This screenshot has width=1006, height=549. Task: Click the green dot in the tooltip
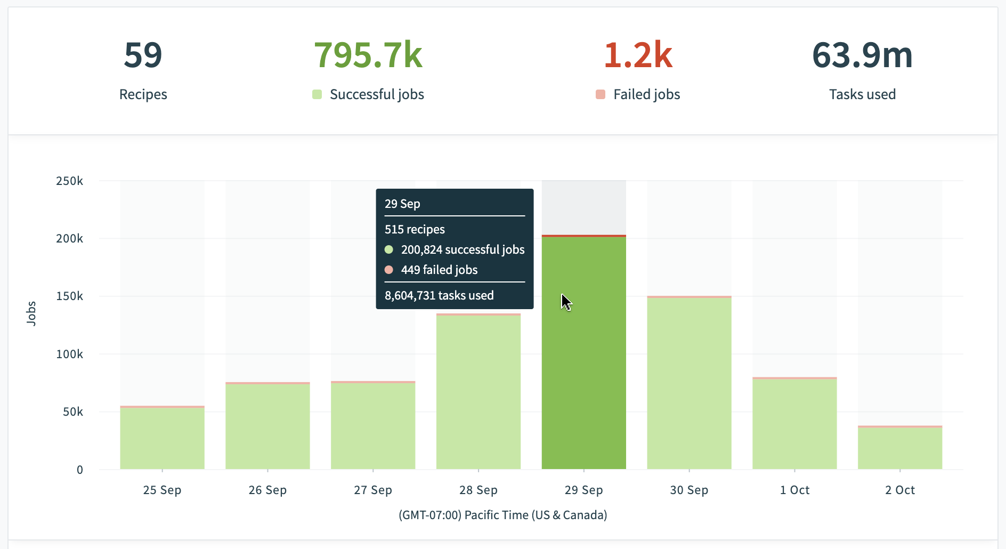(x=389, y=249)
